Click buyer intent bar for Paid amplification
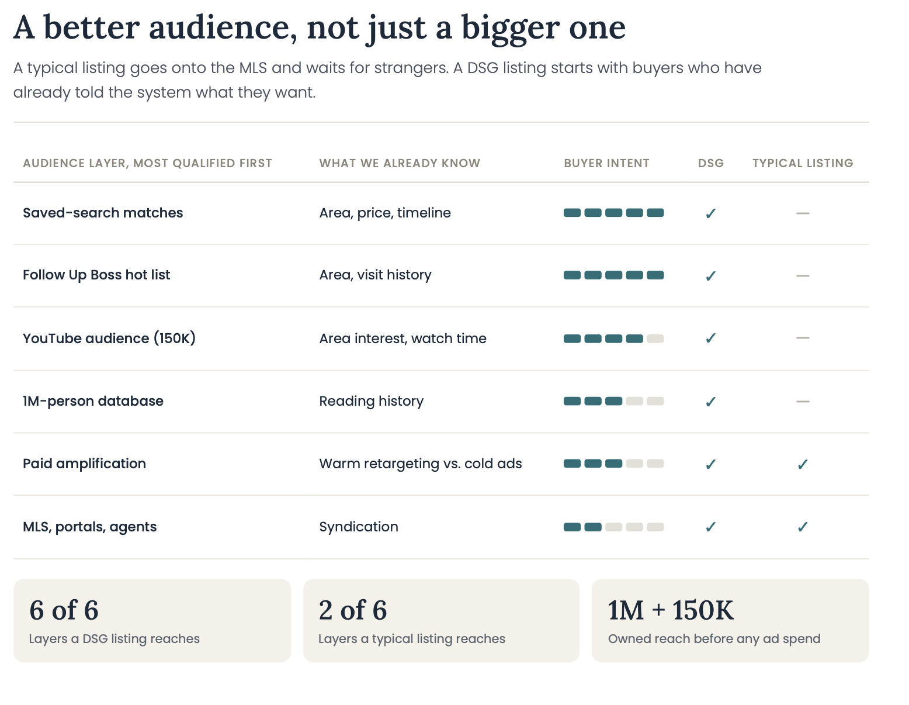Viewport: 909px width, 705px height. tap(613, 464)
